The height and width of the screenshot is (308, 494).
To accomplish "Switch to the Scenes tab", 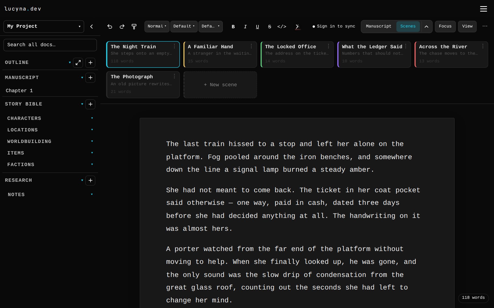I will pyautogui.click(x=408, y=26).
